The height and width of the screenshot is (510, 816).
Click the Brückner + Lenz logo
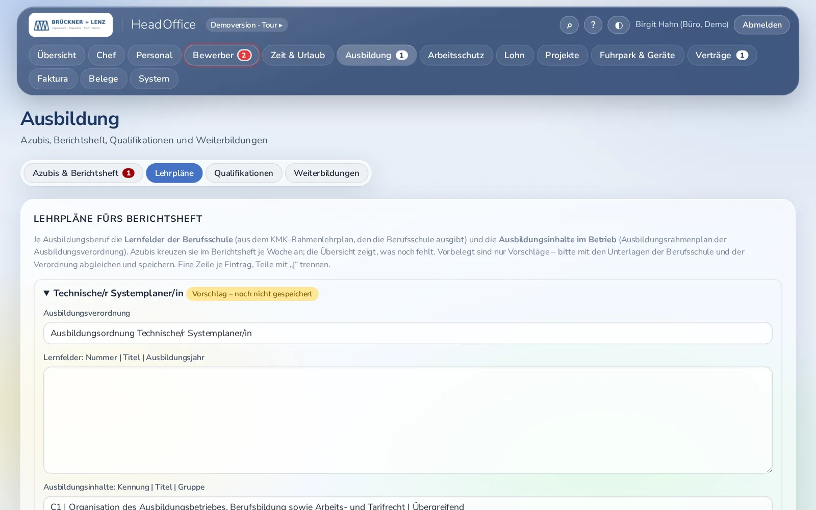point(70,24)
